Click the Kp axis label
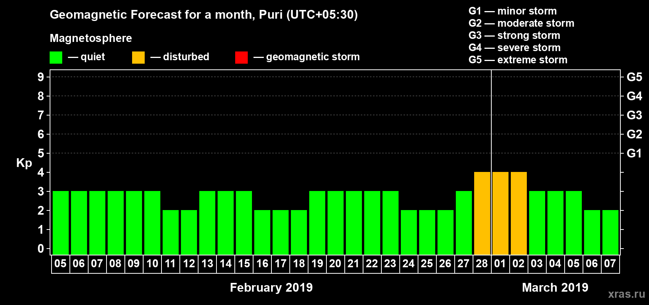 (24, 163)
